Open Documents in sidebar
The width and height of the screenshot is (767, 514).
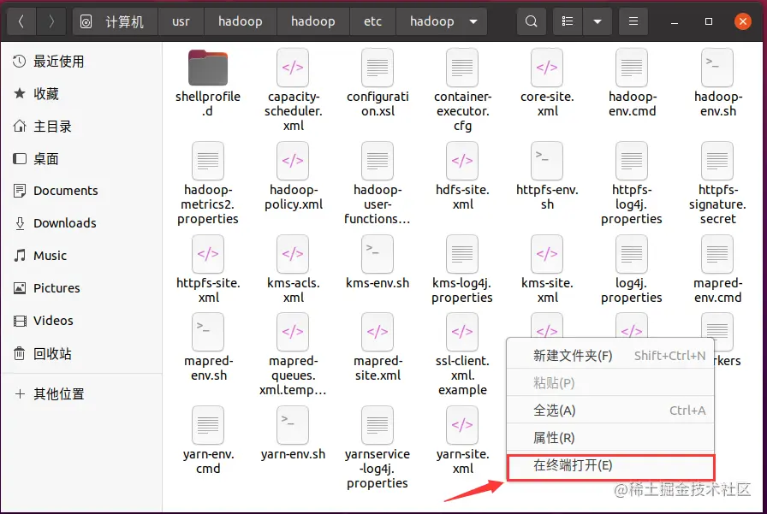tap(81, 191)
